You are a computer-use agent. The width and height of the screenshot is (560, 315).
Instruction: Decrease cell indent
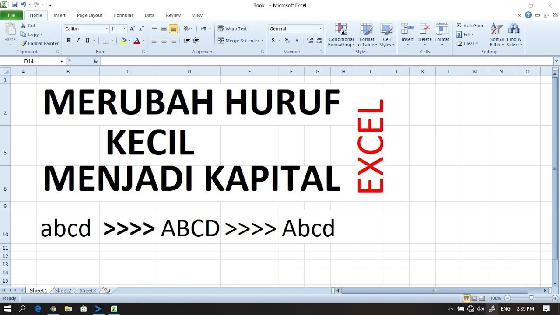187,41
